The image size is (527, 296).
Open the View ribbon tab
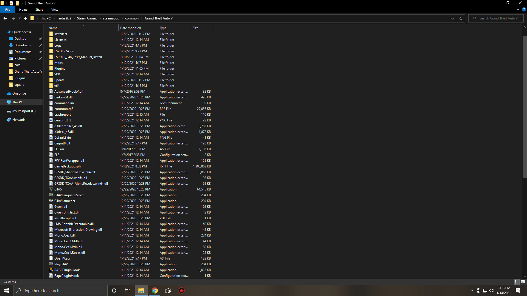(55, 10)
